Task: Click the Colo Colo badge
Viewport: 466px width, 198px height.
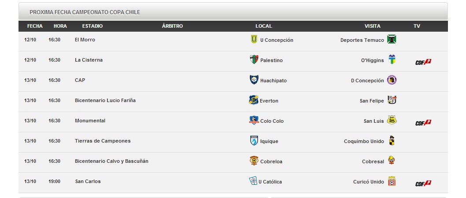Action: click(x=254, y=120)
